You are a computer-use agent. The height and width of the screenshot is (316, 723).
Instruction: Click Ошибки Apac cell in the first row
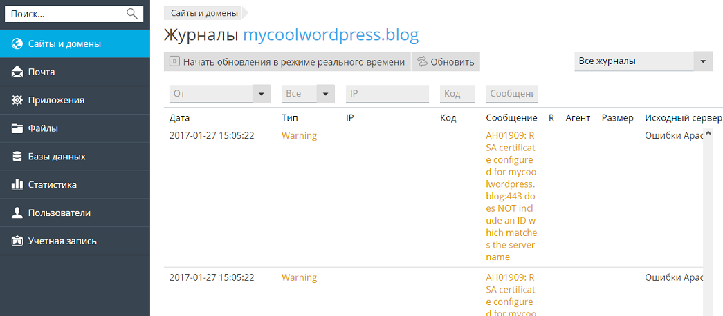click(x=673, y=136)
